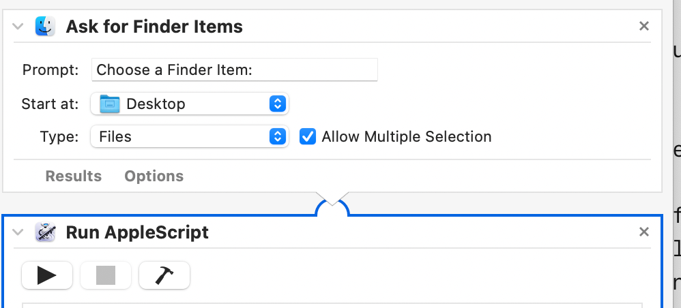Compile the script with the hammer button
This screenshot has height=308, width=681.
pos(164,275)
